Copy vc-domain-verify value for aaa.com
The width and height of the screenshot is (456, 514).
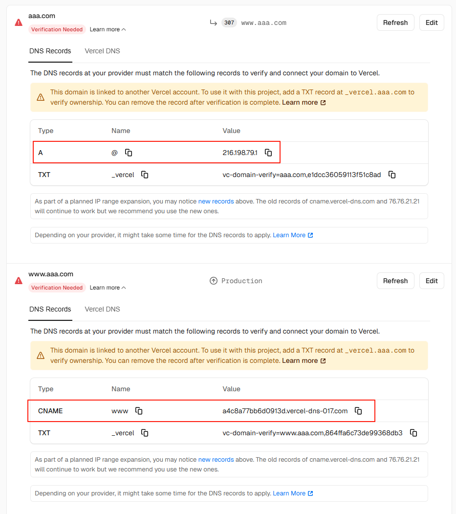[x=392, y=175]
